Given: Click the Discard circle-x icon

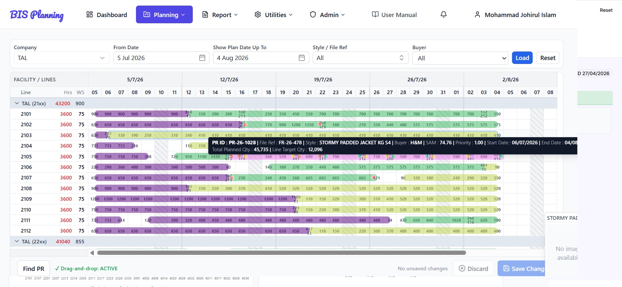Looking at the screenshot, I should coord(462,268).
